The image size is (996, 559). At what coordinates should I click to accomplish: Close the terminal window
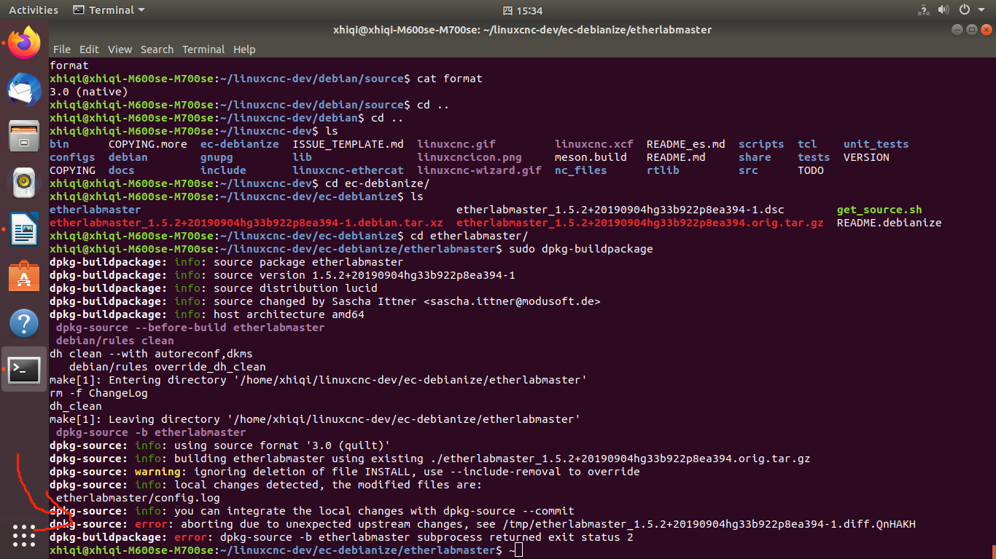click(x=986, y=30)
